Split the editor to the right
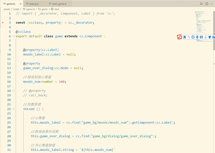Image resolution: width=215 pixels, height=153 pixels. pyautogui.click(x=207, y=4)
